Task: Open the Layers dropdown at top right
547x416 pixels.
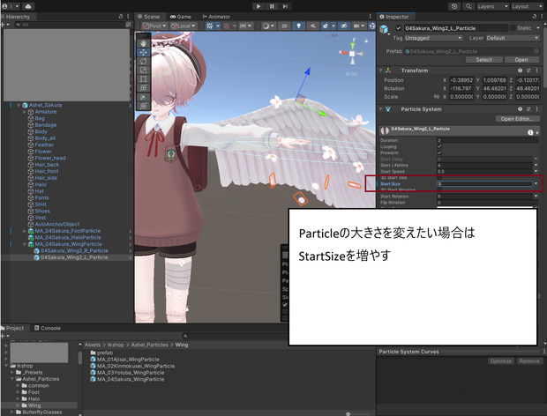Action: click(492, 6)
